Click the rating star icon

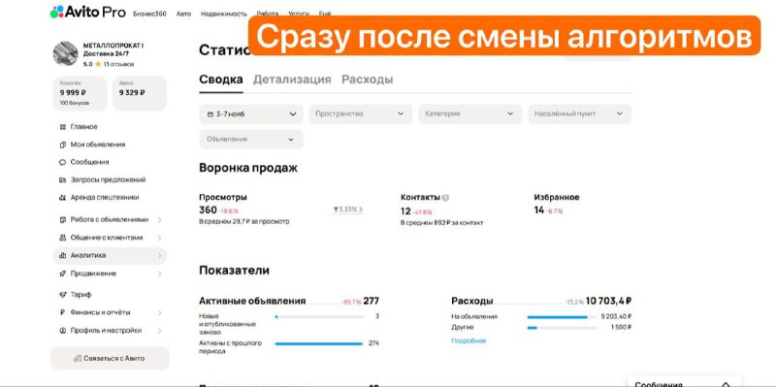coord(98,64)
